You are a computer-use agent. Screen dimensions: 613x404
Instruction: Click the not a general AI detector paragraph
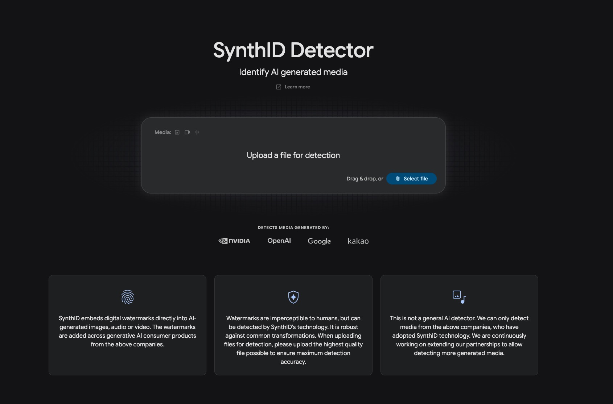tap(459, 336)
